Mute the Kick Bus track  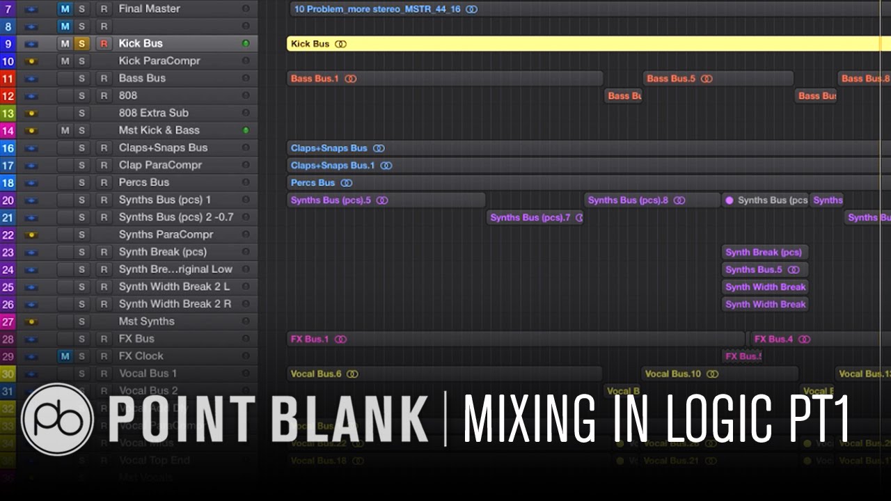click(x=65, y=44)
